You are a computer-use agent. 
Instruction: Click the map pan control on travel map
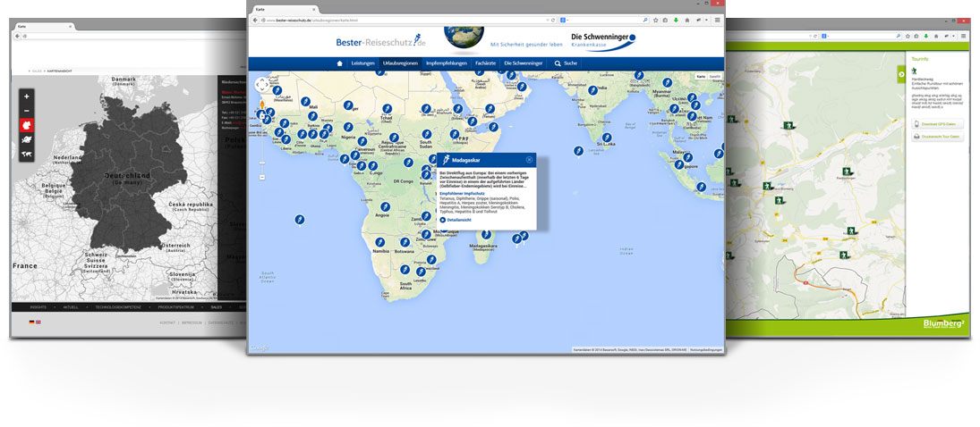[x=262, y=84]
